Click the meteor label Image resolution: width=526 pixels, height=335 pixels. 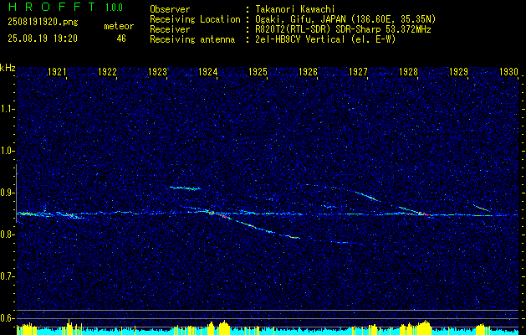[119, 26]
